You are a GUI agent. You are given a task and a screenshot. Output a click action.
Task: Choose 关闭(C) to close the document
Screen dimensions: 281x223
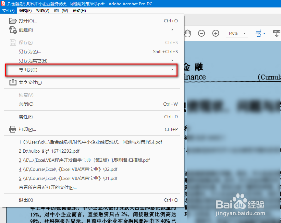point(92,104)
